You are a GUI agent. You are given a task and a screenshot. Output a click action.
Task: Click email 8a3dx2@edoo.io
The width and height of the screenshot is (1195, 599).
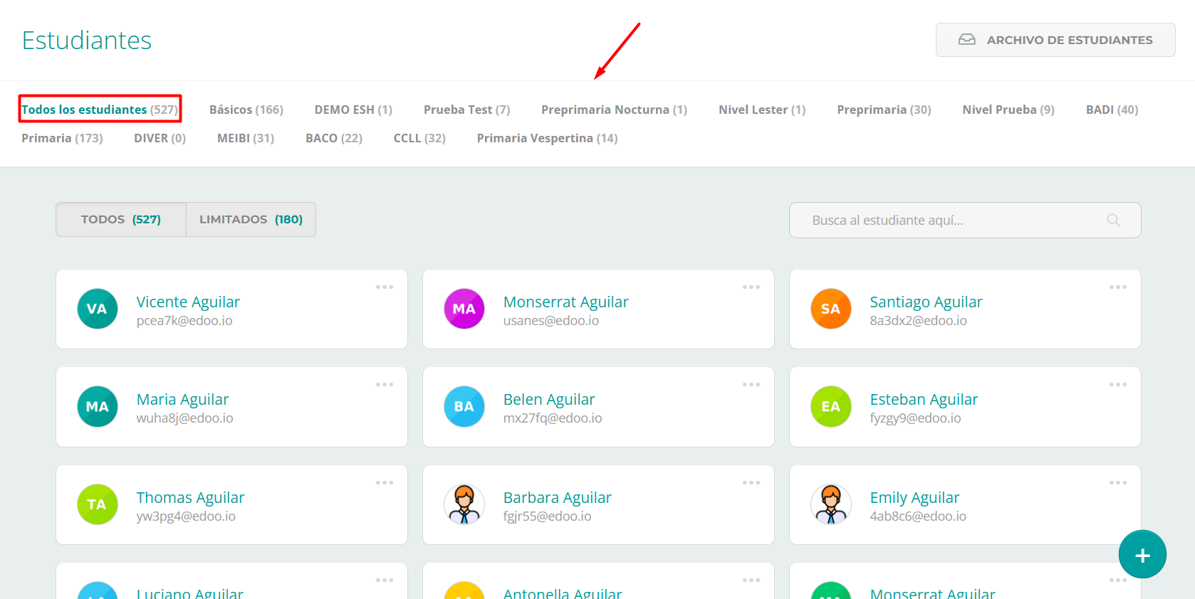(918, 321)
